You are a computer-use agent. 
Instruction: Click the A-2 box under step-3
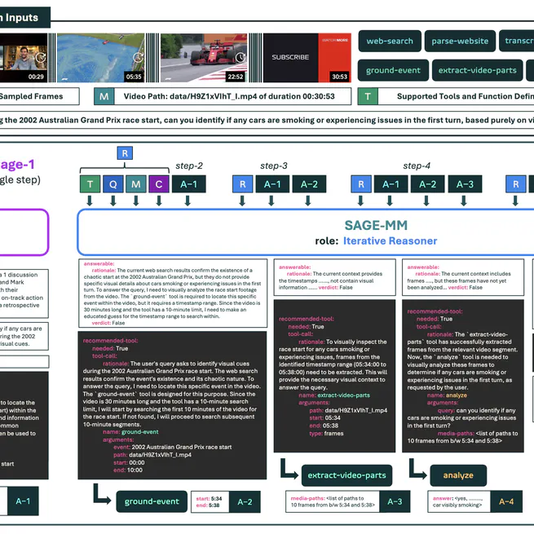point(309,184)
